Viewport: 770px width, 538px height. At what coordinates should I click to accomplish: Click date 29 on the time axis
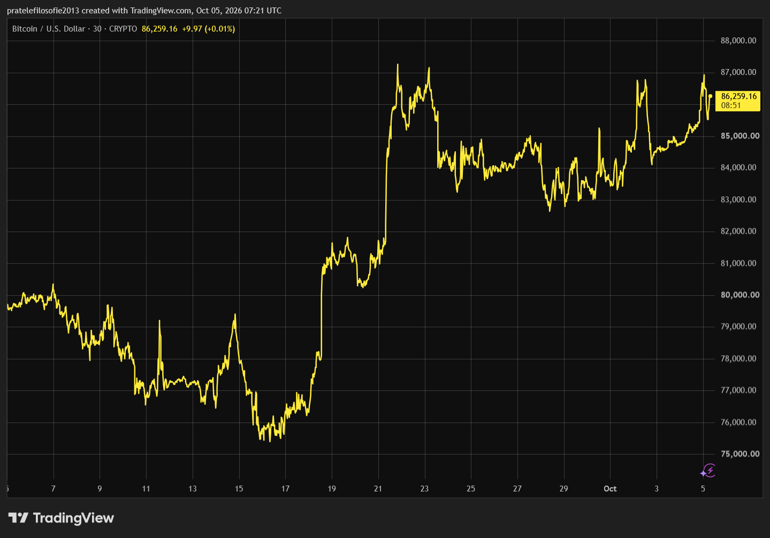pyautogui.click(x=563, y=488)
